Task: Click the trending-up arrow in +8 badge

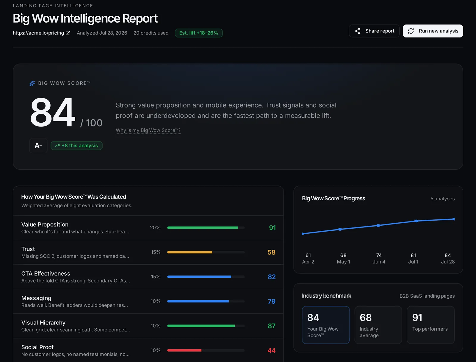Action: pos(57,146)
